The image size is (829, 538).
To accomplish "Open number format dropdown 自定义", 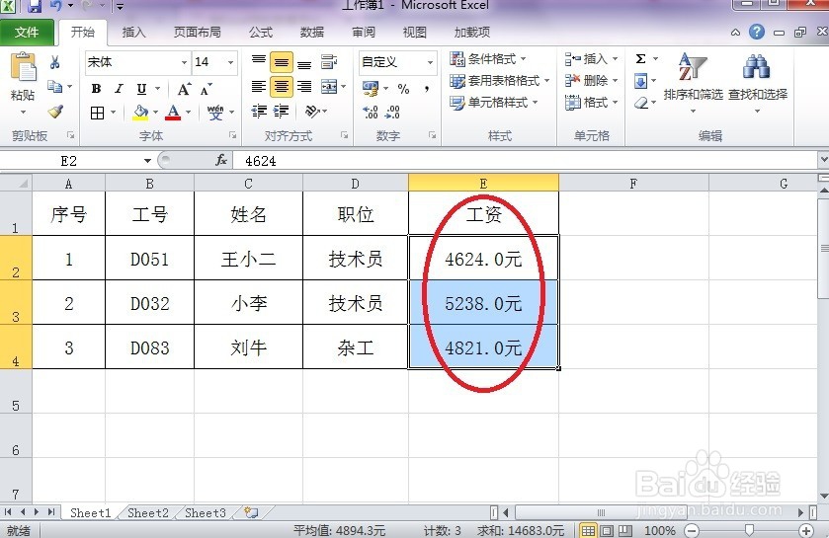I will [x=431, y=62].
